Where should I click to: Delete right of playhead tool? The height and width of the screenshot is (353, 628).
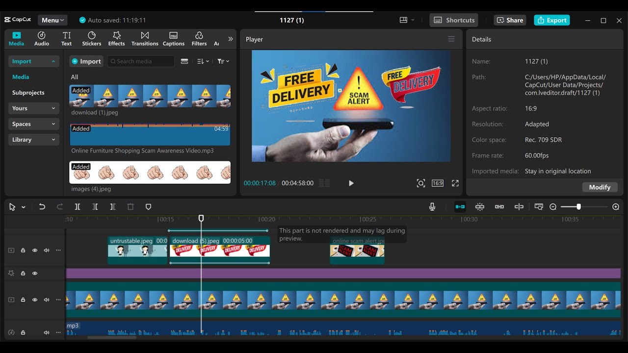(113, 207)
